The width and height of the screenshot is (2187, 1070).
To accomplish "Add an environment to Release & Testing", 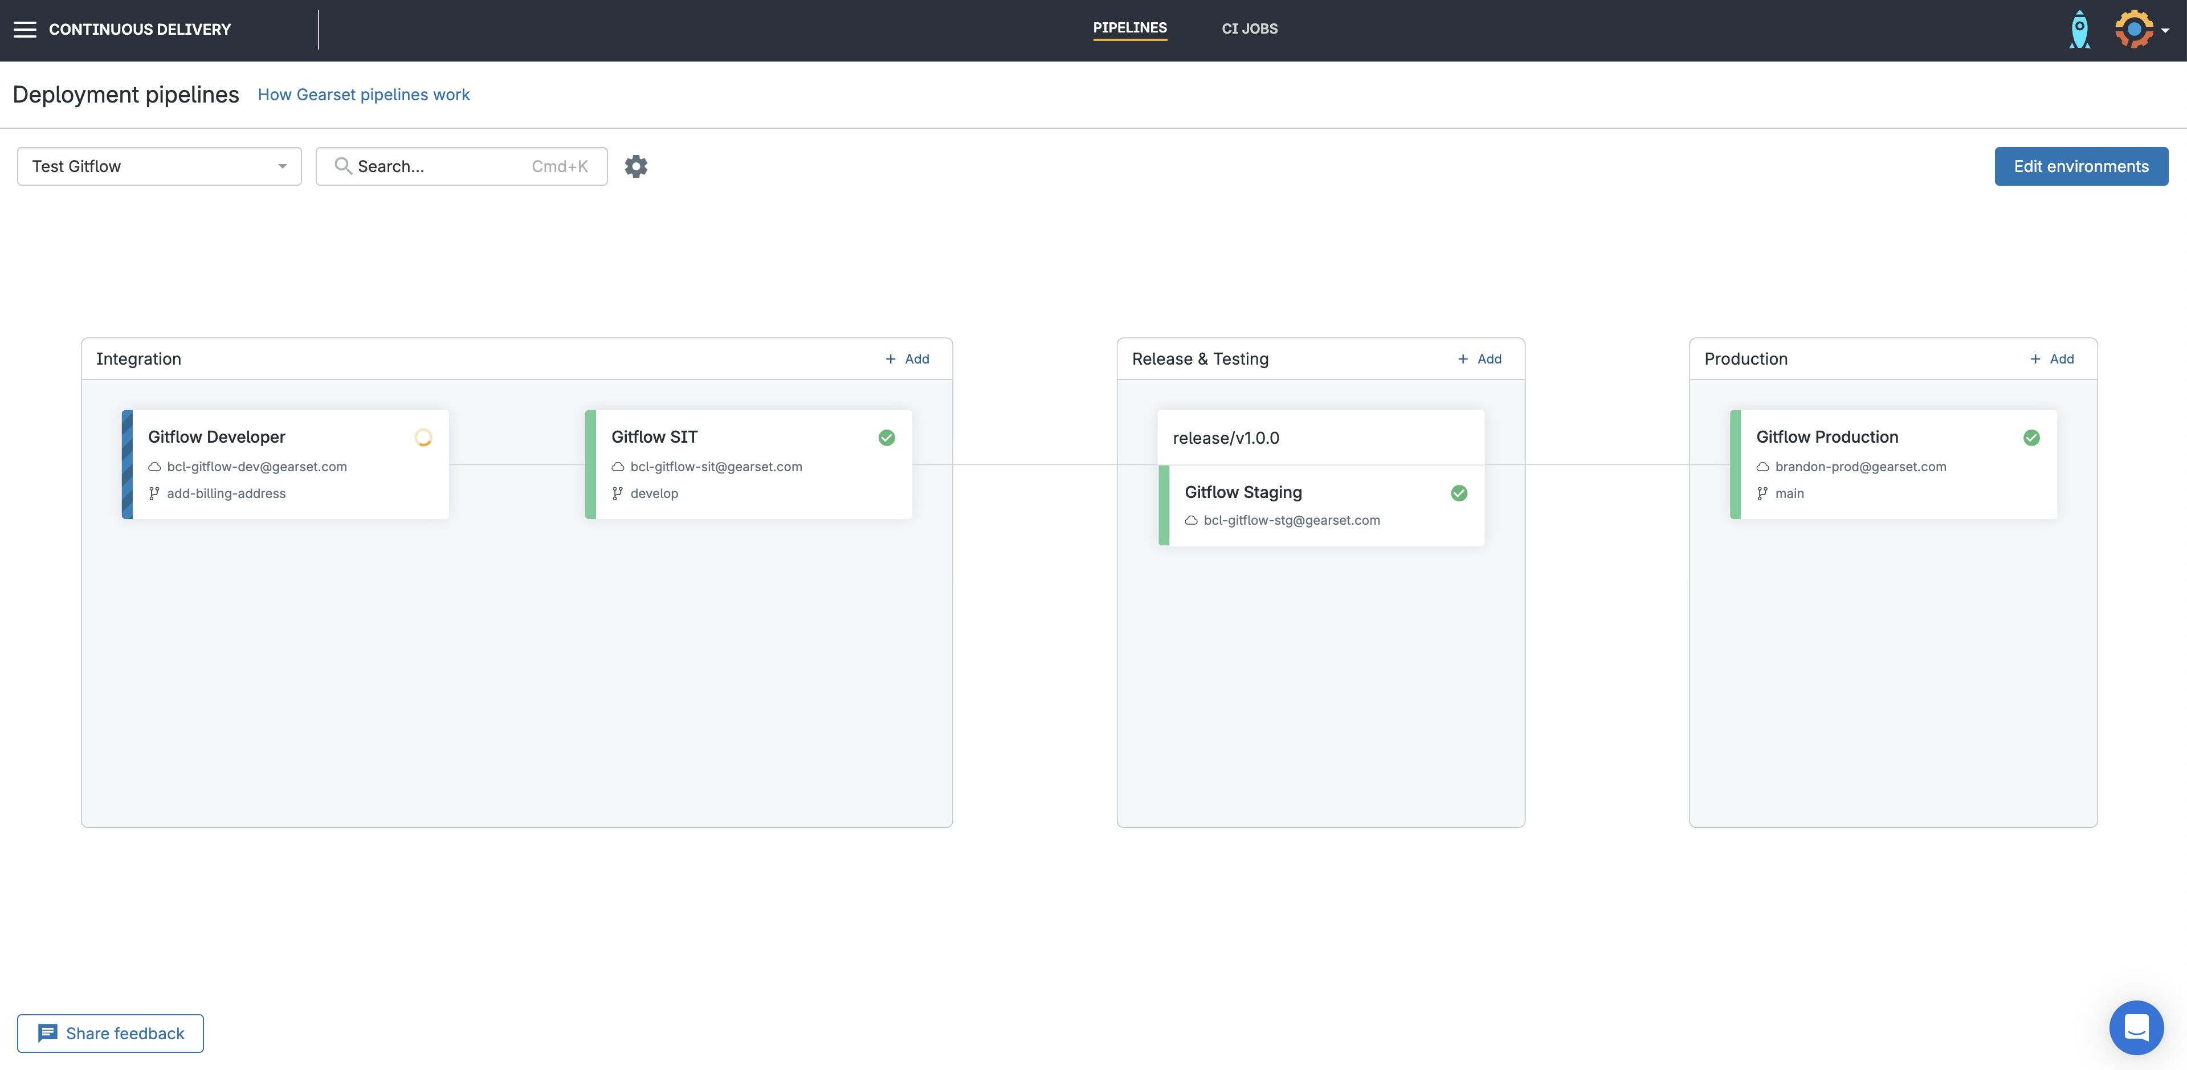I will (x=1480, y=358).
